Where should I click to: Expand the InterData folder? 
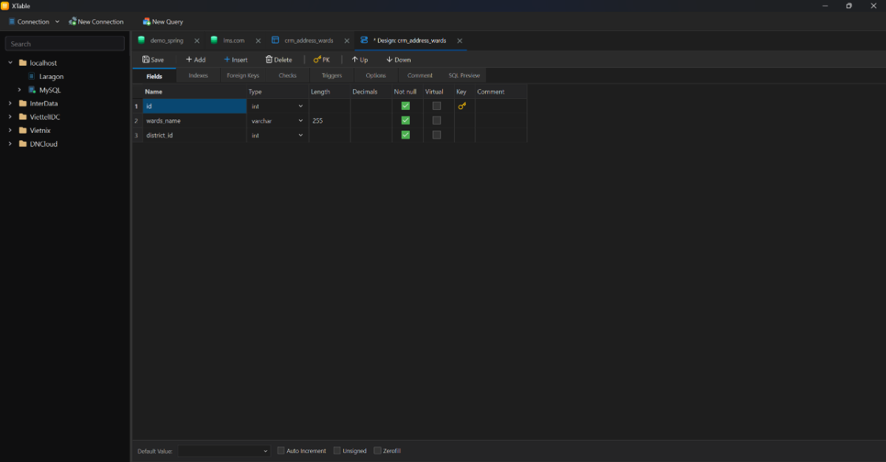pos(10,103)
